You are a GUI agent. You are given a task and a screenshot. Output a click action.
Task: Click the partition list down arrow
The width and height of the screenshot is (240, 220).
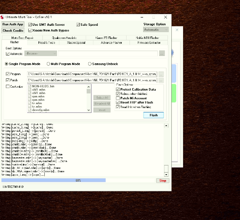pyautogui.click(x=89, y=110)
